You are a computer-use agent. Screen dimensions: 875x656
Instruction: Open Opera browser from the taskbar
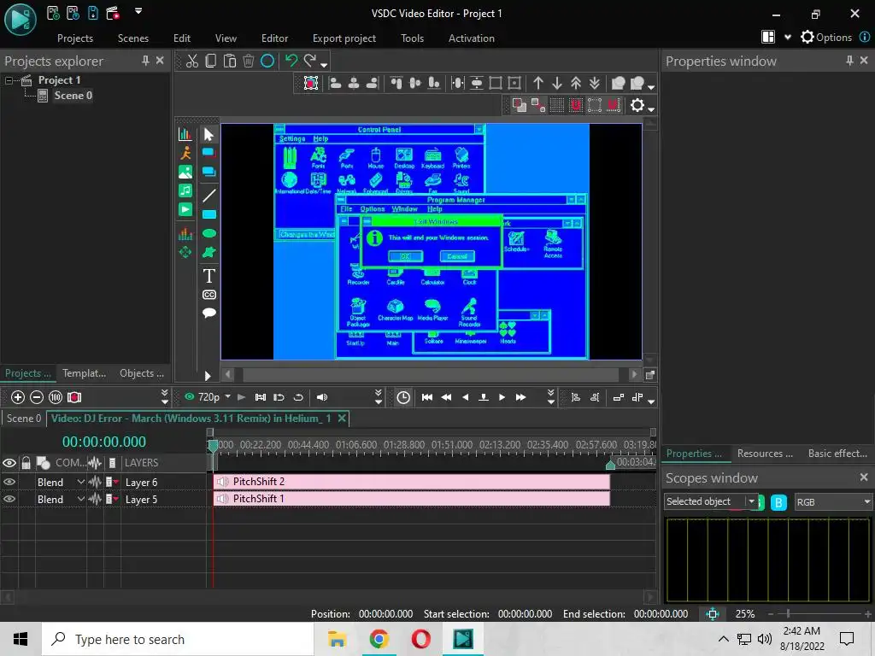[x=420, y=639]
